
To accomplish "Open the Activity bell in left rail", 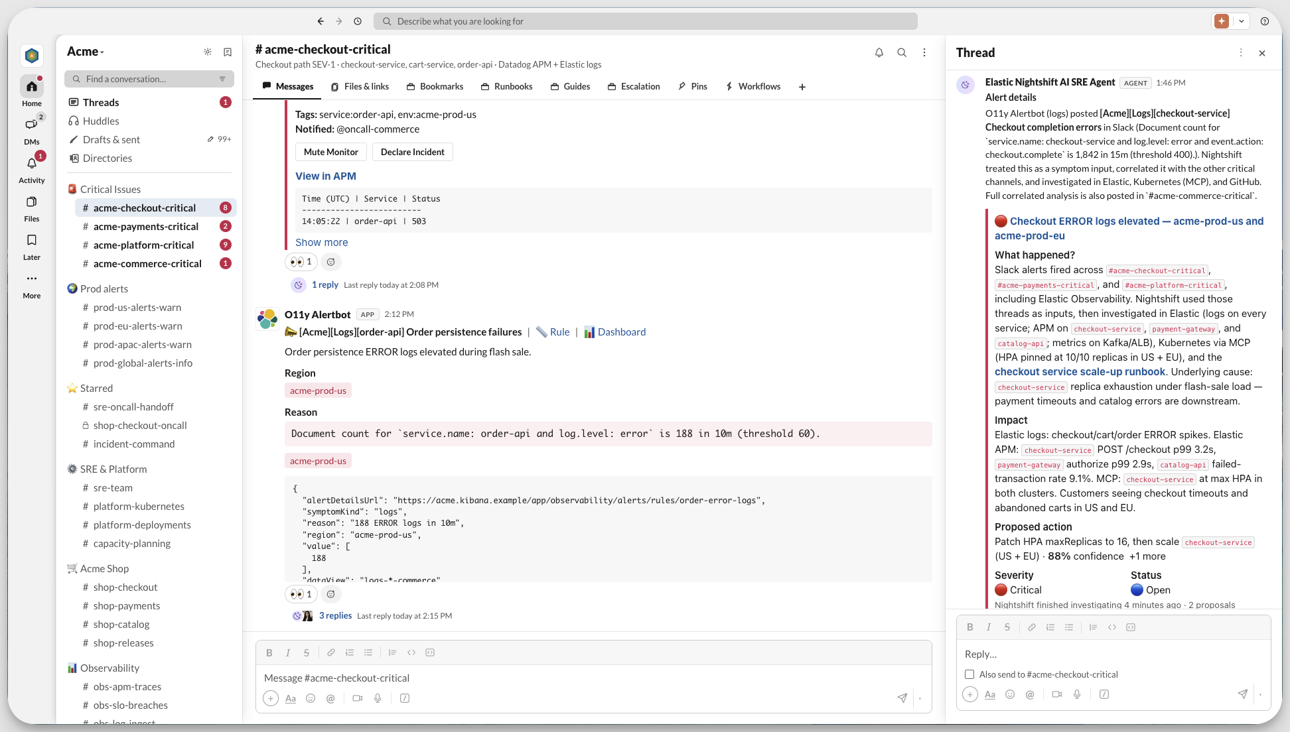I will 31,168.
